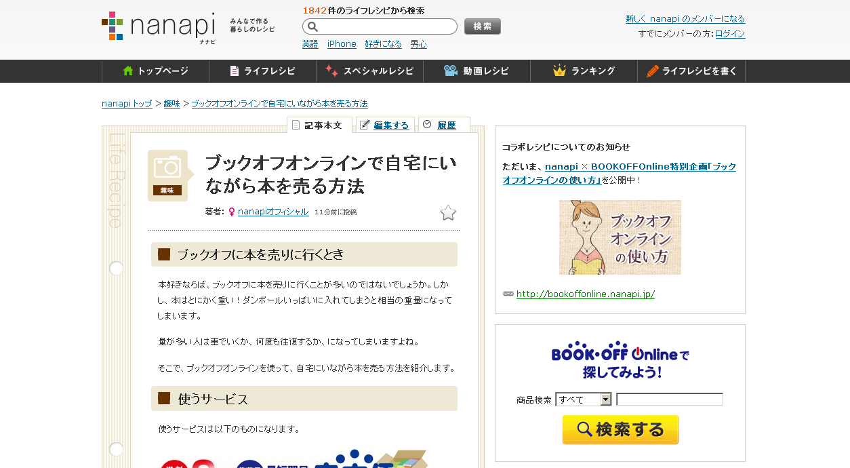
Task: Follow the iPhone keyword link
Action: [342, 44]
